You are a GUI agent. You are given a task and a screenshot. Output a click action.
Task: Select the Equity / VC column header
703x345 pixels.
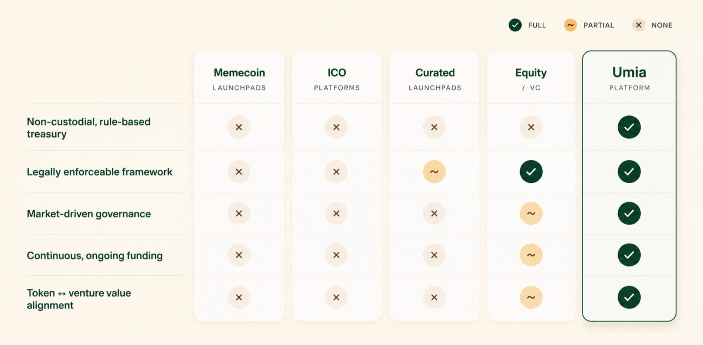[531, 79]
